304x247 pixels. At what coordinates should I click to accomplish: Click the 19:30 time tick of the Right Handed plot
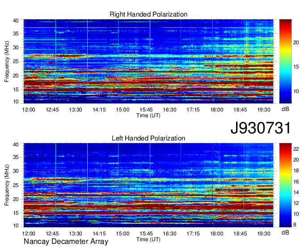click(264, 110)
